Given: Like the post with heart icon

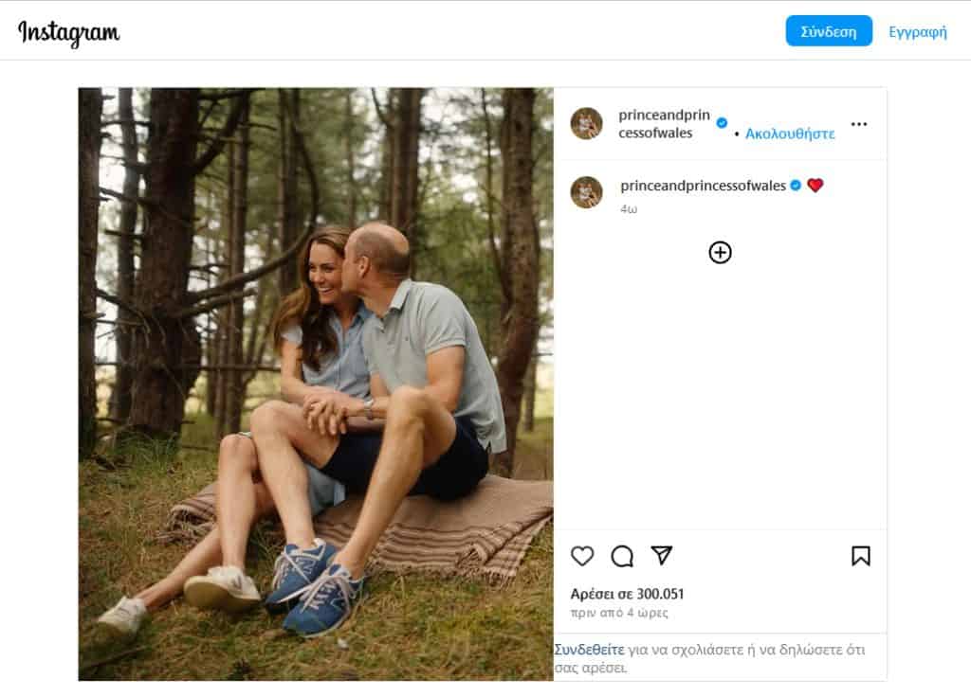Looking at the screenshot, I should point(582,556).
